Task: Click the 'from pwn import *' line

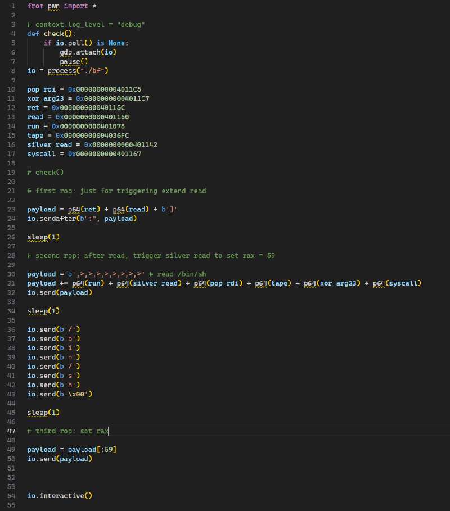Action: 62,6
